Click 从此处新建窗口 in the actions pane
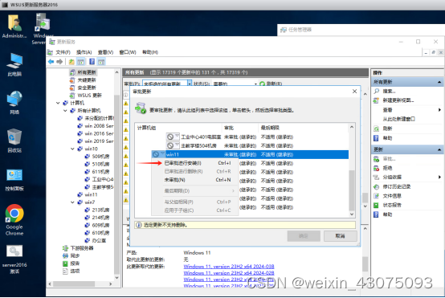This screenshot has height=298, width=445. 398,119
